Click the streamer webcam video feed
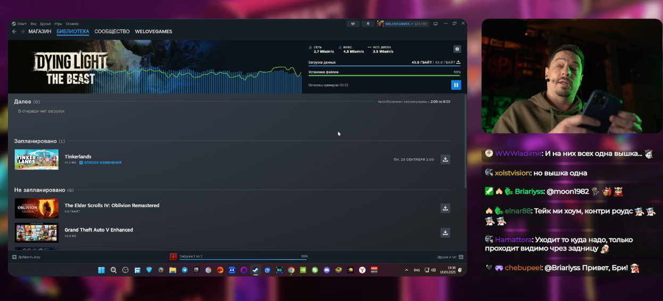 [571, 76]
